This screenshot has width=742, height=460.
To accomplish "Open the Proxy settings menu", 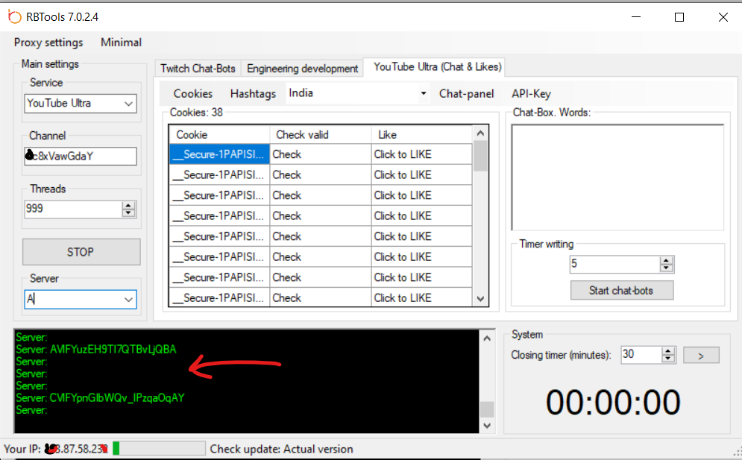I will point(48,42).
